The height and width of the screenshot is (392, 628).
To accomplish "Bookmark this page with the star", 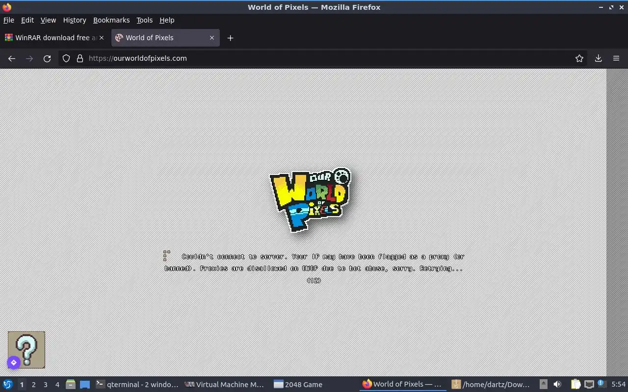I will [x=579, y=58].
